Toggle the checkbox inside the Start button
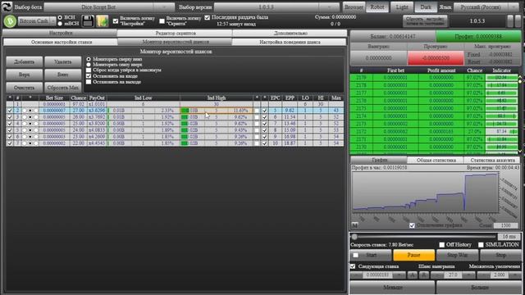This screenshot has height=295, width=525. pos(355,255)
